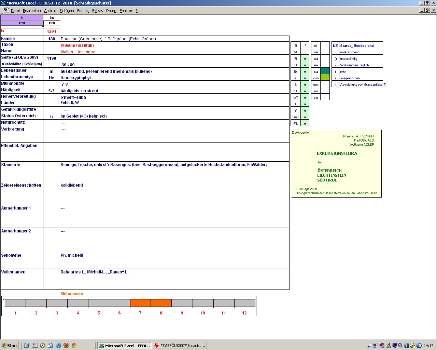Select the ixn value cell 4931
This screenshot has height=350, width=437.
pyautogui.click(x=52, y=23)
